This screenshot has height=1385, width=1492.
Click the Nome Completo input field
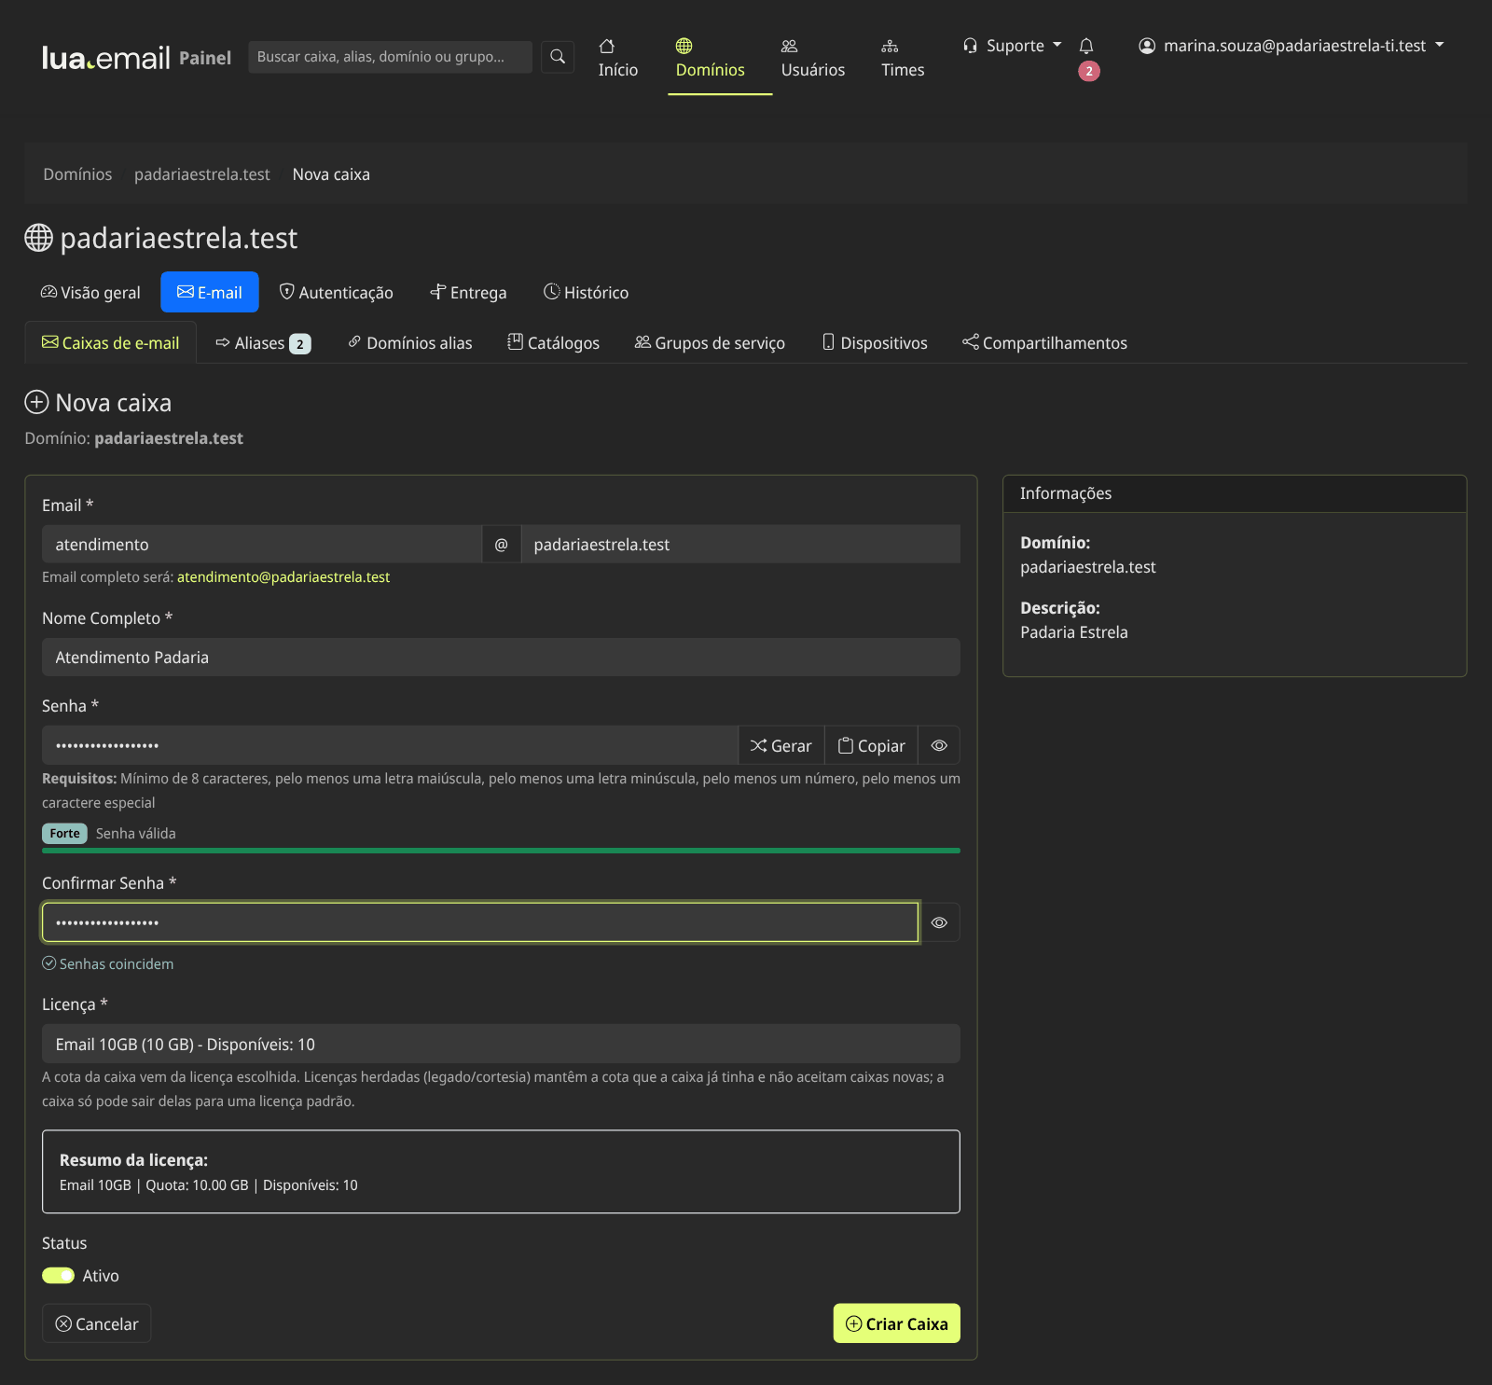pyautogui.click(x=501, y=657)
